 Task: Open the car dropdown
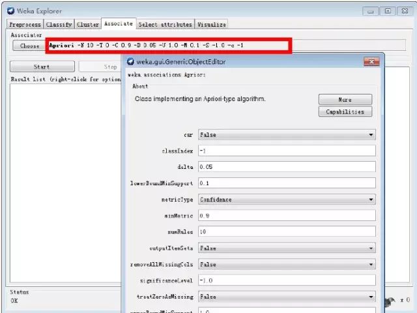pyautogui.click(x=287, y=135)
